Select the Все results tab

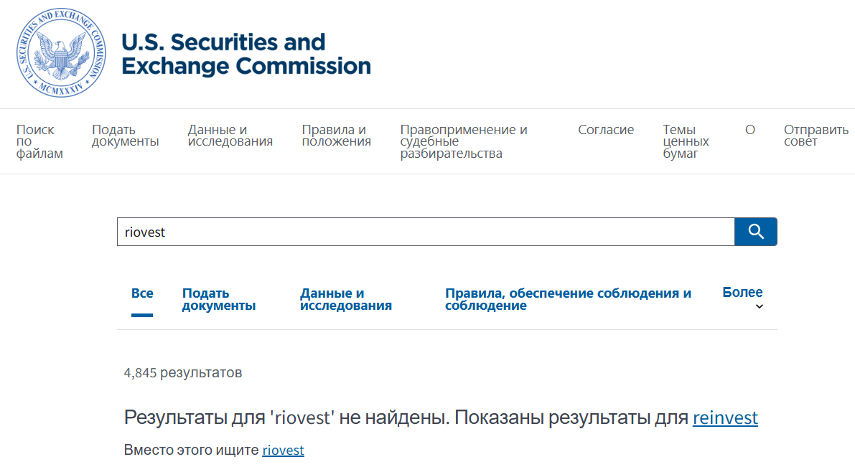[x=142, y=293]
